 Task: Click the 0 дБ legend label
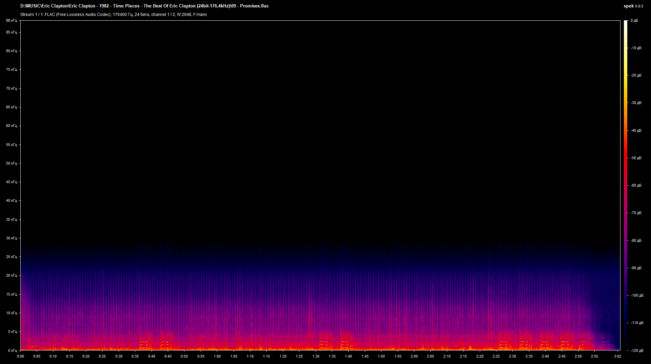coord(634,21)
